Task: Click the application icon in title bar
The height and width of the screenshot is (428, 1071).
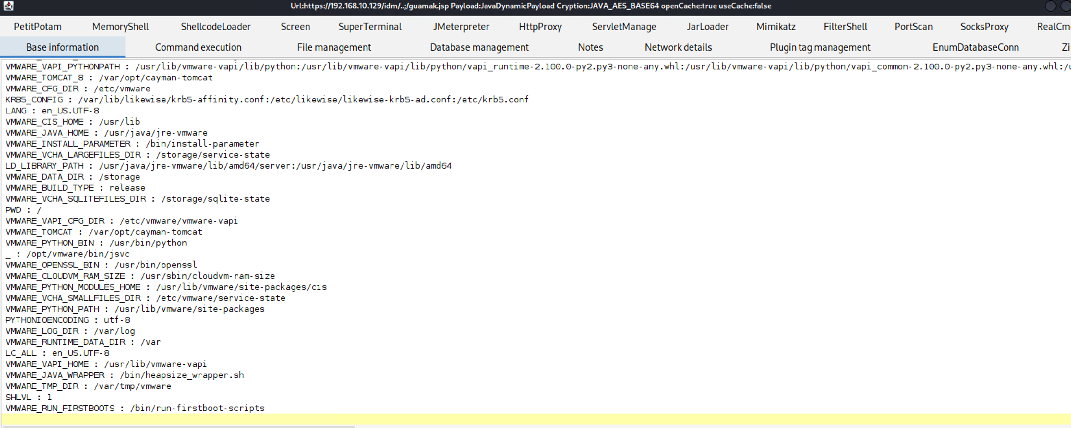Action: click(x=8, y=6)
